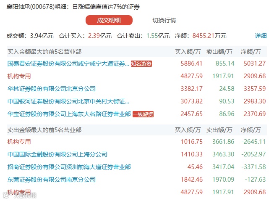Open 国泰君安证券 咸宁大道 branch link
The image size is (274, 201).
[x=68, y=63]
